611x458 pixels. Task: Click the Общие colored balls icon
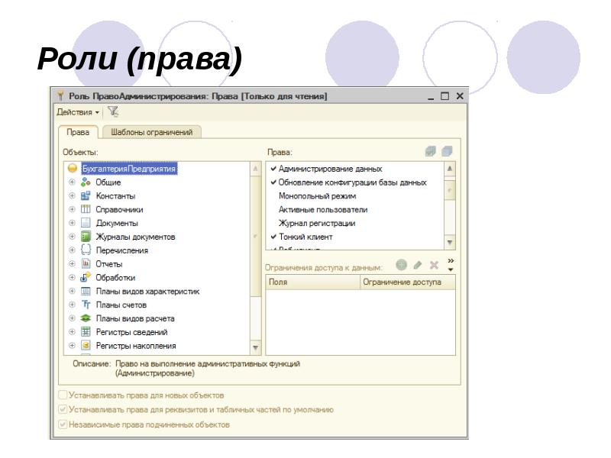(x=86, y=182)
